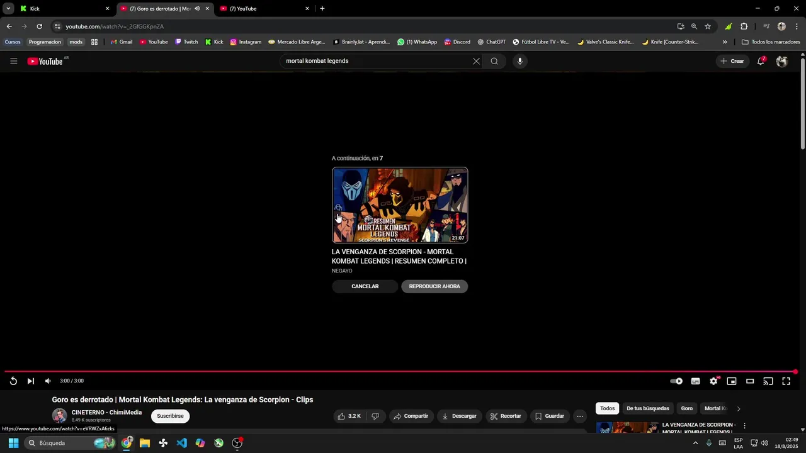Open Twitch bookmark
Viewport: 806px width, 453px height.
[186, 42]
